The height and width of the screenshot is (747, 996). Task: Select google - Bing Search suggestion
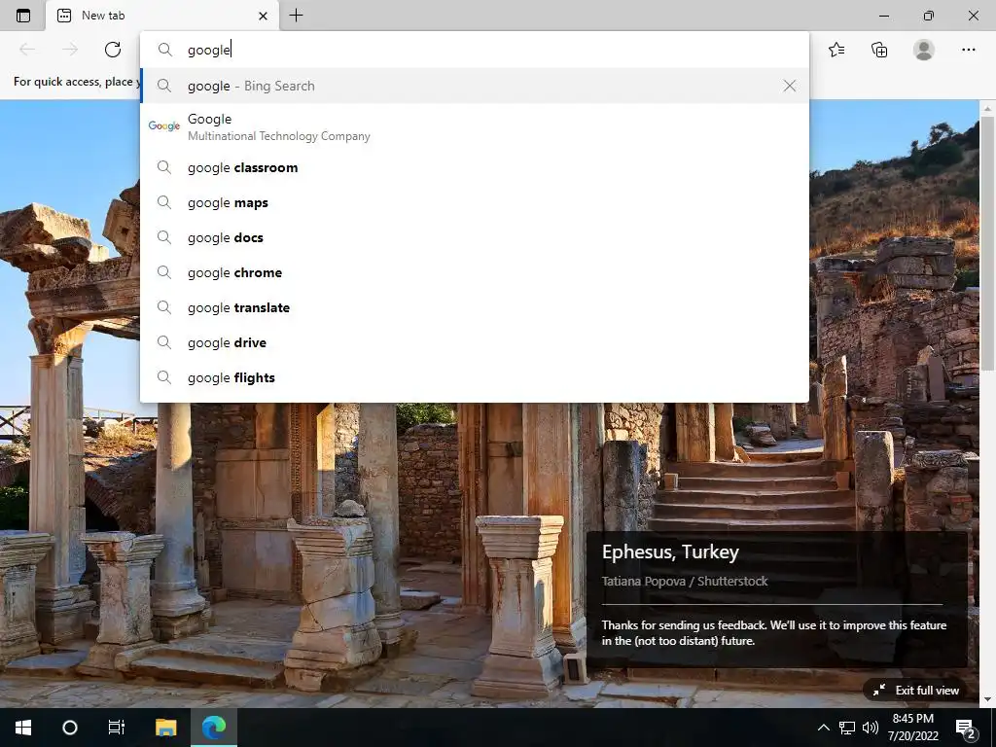point(475,86)
